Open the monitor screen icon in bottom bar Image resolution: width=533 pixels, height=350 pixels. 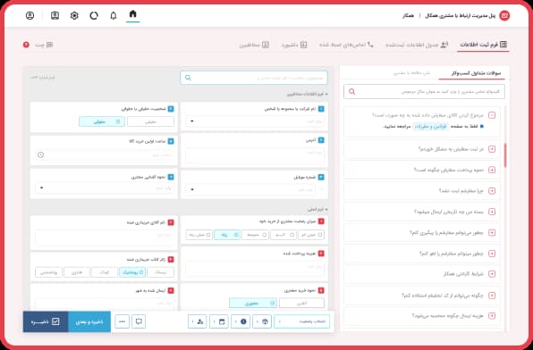(x=139, y=321)
